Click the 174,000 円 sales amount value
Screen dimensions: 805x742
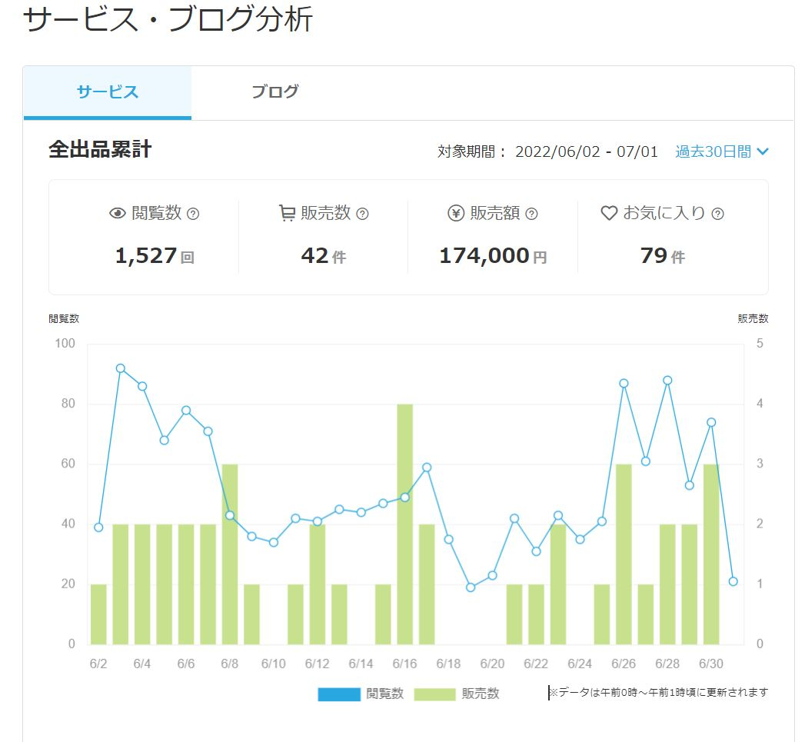tap(494, 256)
